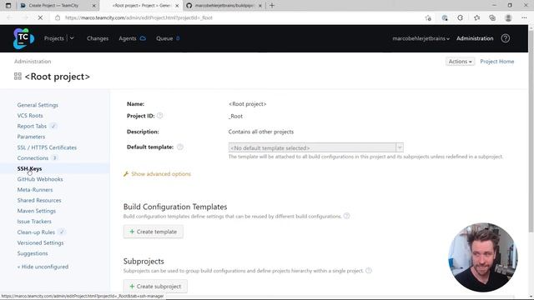Screen dimensions: 534x300
Task: Open the help question mark icon in header
Action: coord(506,38)
